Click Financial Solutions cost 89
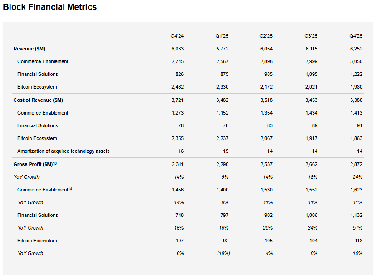The image size is (377, 276). click(315, 125)
